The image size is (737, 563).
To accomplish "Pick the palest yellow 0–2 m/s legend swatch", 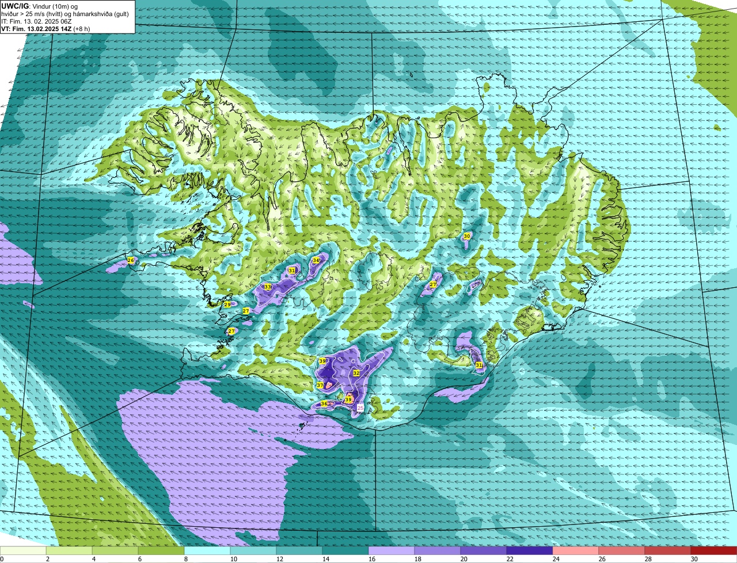I will [23, 550].
